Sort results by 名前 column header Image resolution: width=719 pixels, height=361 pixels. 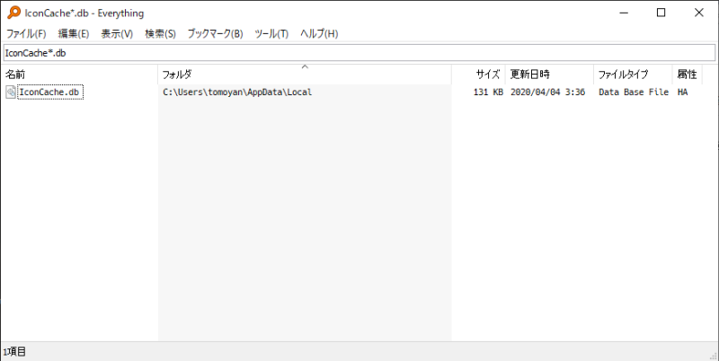[x=79, y=75]
